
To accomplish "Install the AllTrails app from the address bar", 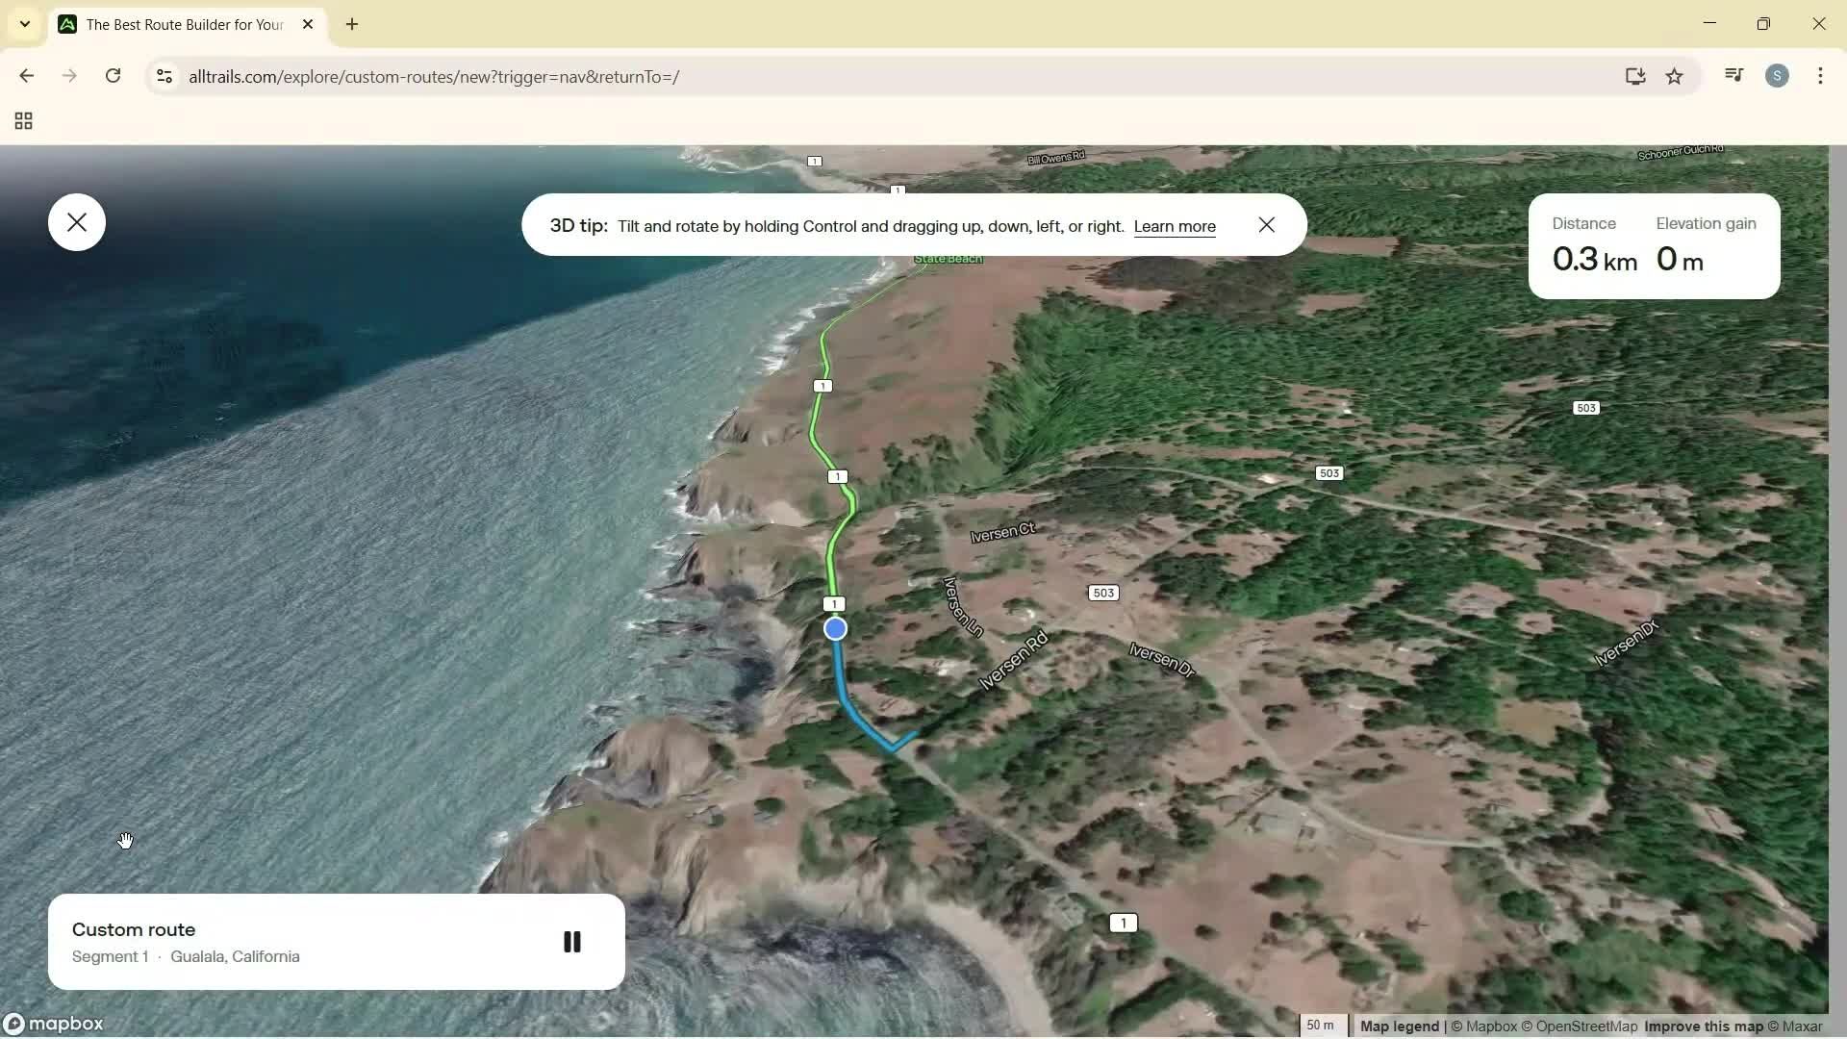I will click(1635, 76).
